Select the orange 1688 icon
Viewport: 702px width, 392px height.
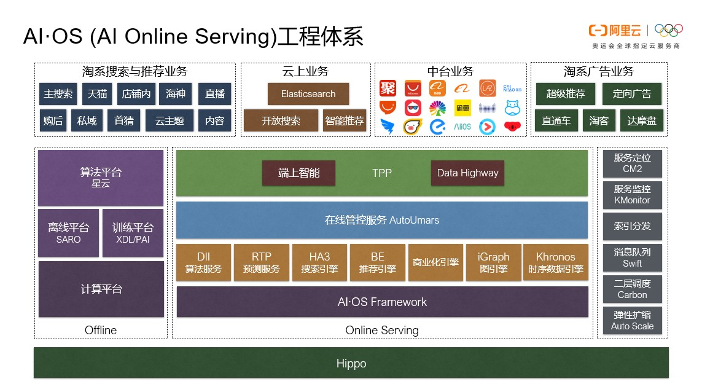pyautogui.click(x=437, y=88)
